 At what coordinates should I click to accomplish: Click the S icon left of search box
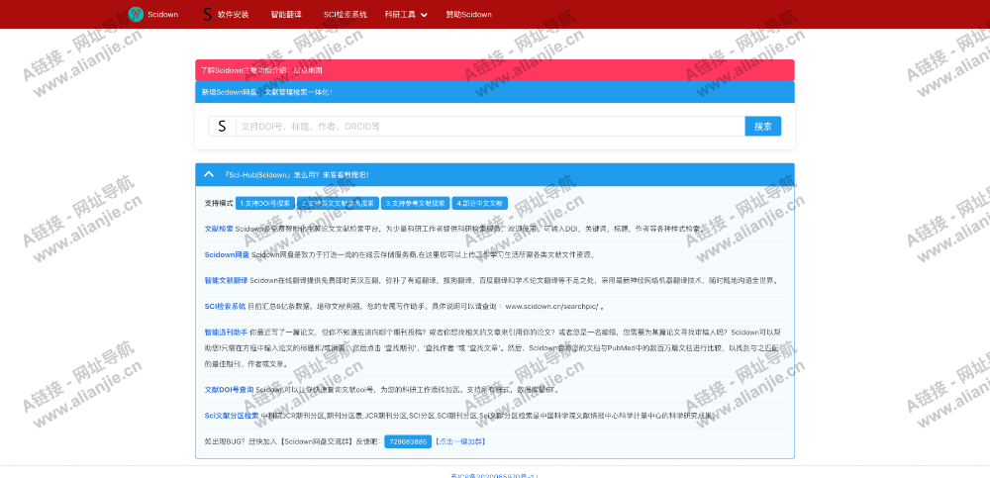pyautogui.click(x=222, y=127)
